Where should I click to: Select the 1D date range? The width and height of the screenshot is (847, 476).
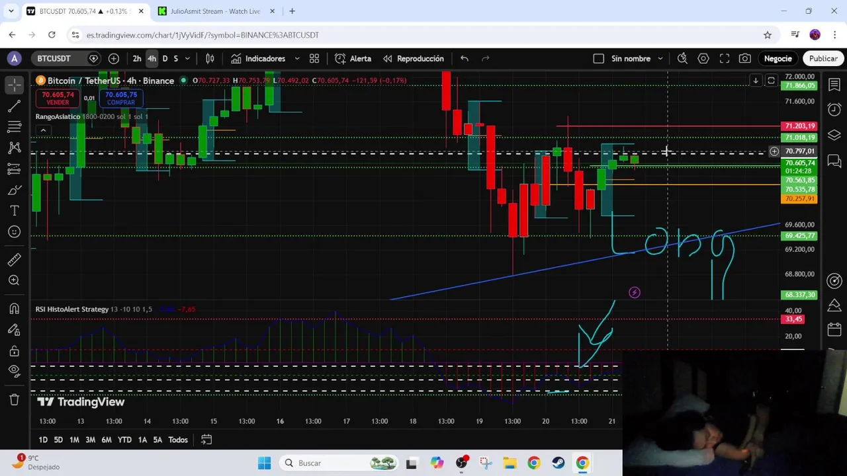(x=43, y=440)
